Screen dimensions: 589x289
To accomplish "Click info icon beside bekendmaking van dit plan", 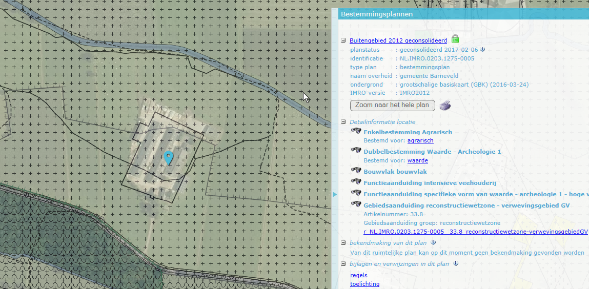I will [x=433, y=242].
